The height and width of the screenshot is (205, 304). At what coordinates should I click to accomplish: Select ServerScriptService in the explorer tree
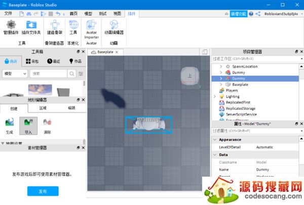[241, 114]
